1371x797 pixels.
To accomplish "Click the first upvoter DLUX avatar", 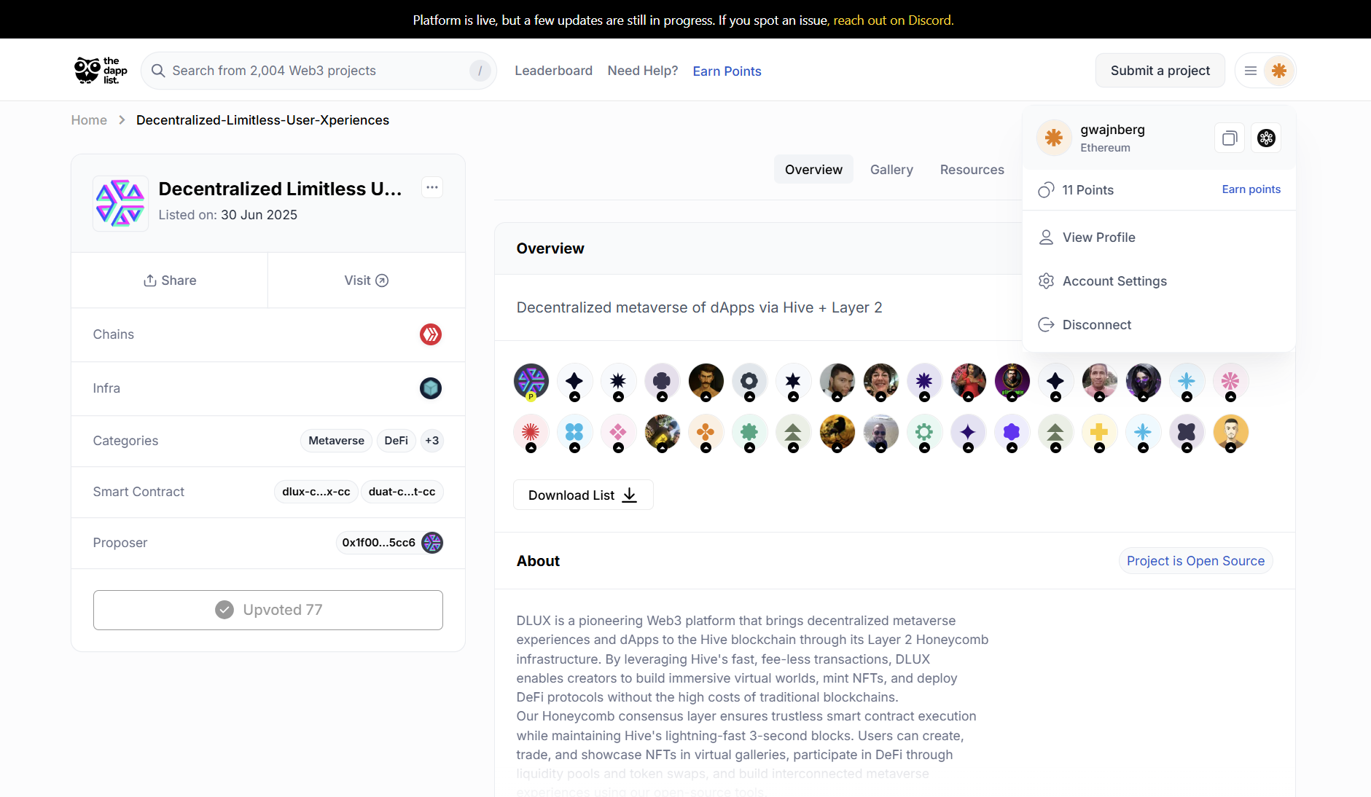I will pyautogui.click(x=531, y=381).
